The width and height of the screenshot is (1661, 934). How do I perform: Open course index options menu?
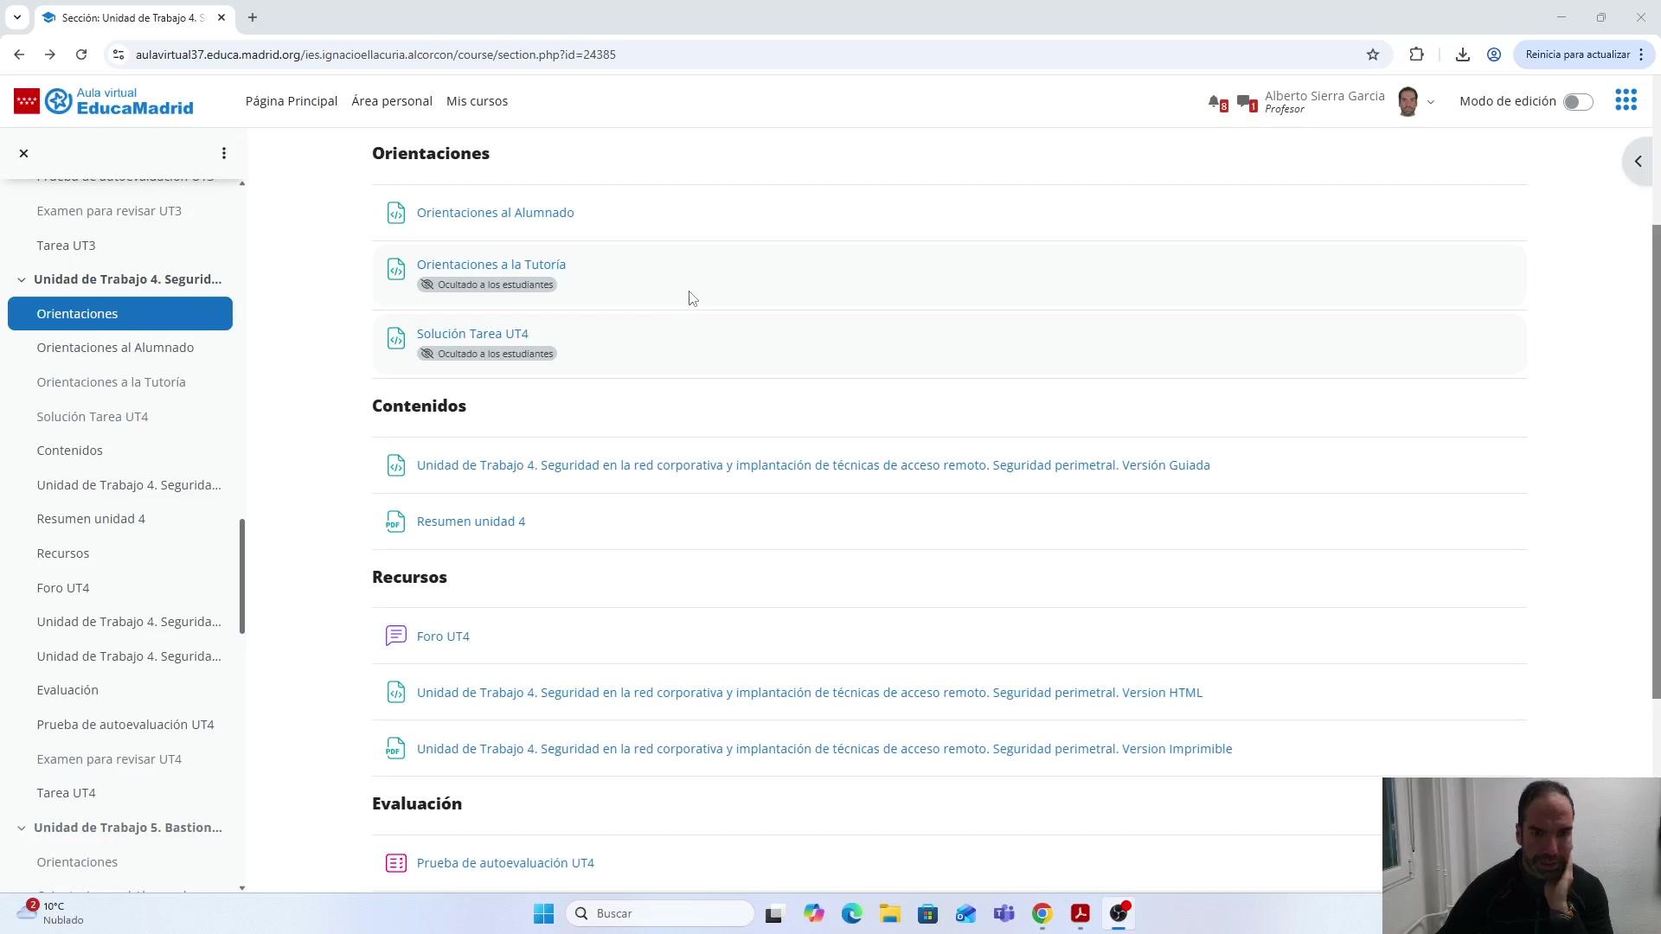click(224, 153)
